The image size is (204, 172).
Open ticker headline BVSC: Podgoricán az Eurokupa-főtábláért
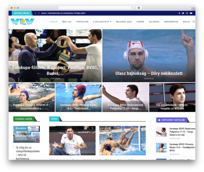[63, 13]
